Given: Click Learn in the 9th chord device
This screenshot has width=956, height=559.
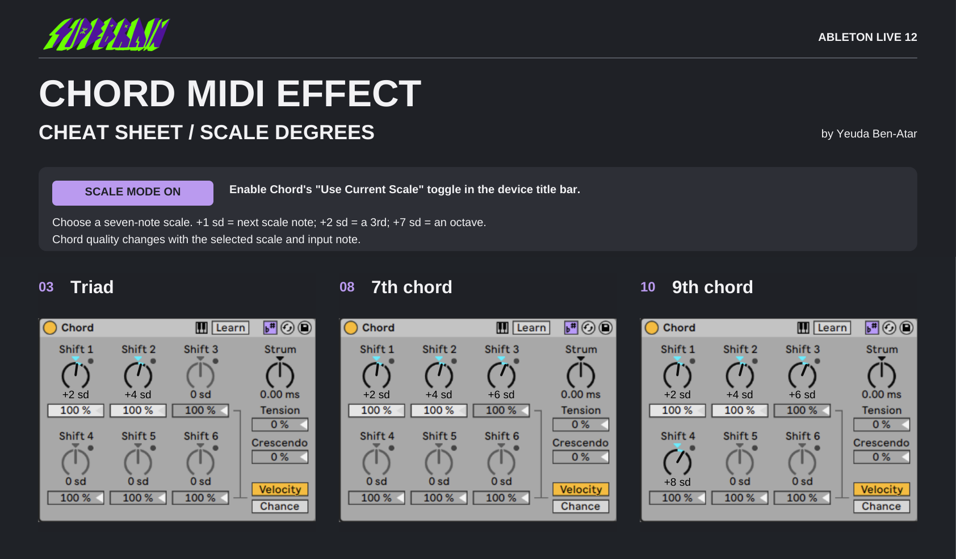Looking at the screenshot, I should (832, 328).
